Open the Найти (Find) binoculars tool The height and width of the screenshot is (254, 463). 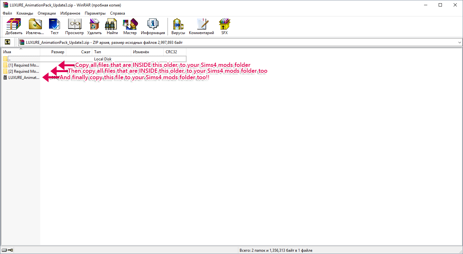click(x=112, y=27)
